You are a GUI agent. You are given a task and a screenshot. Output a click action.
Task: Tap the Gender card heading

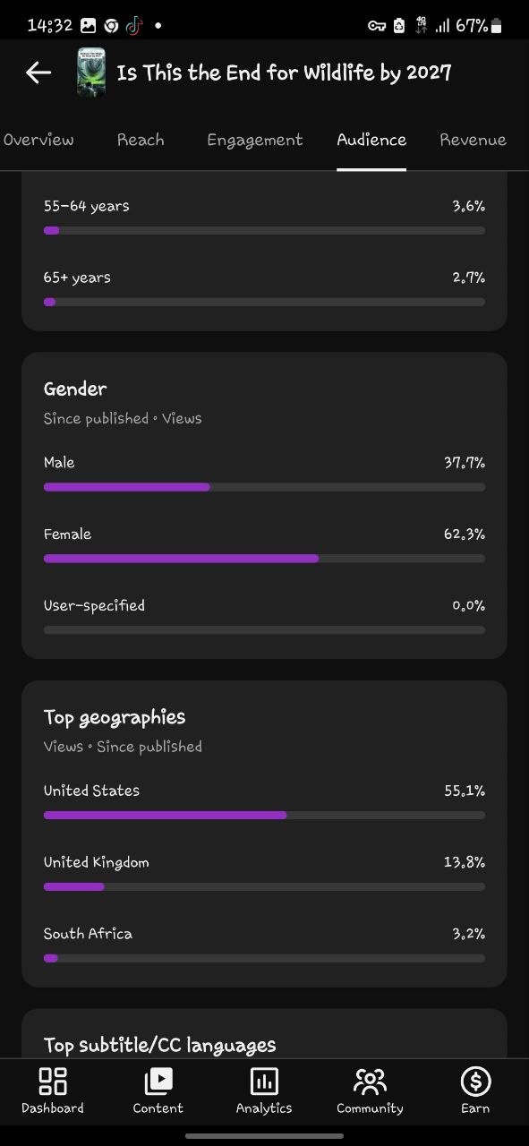[75, 389]
